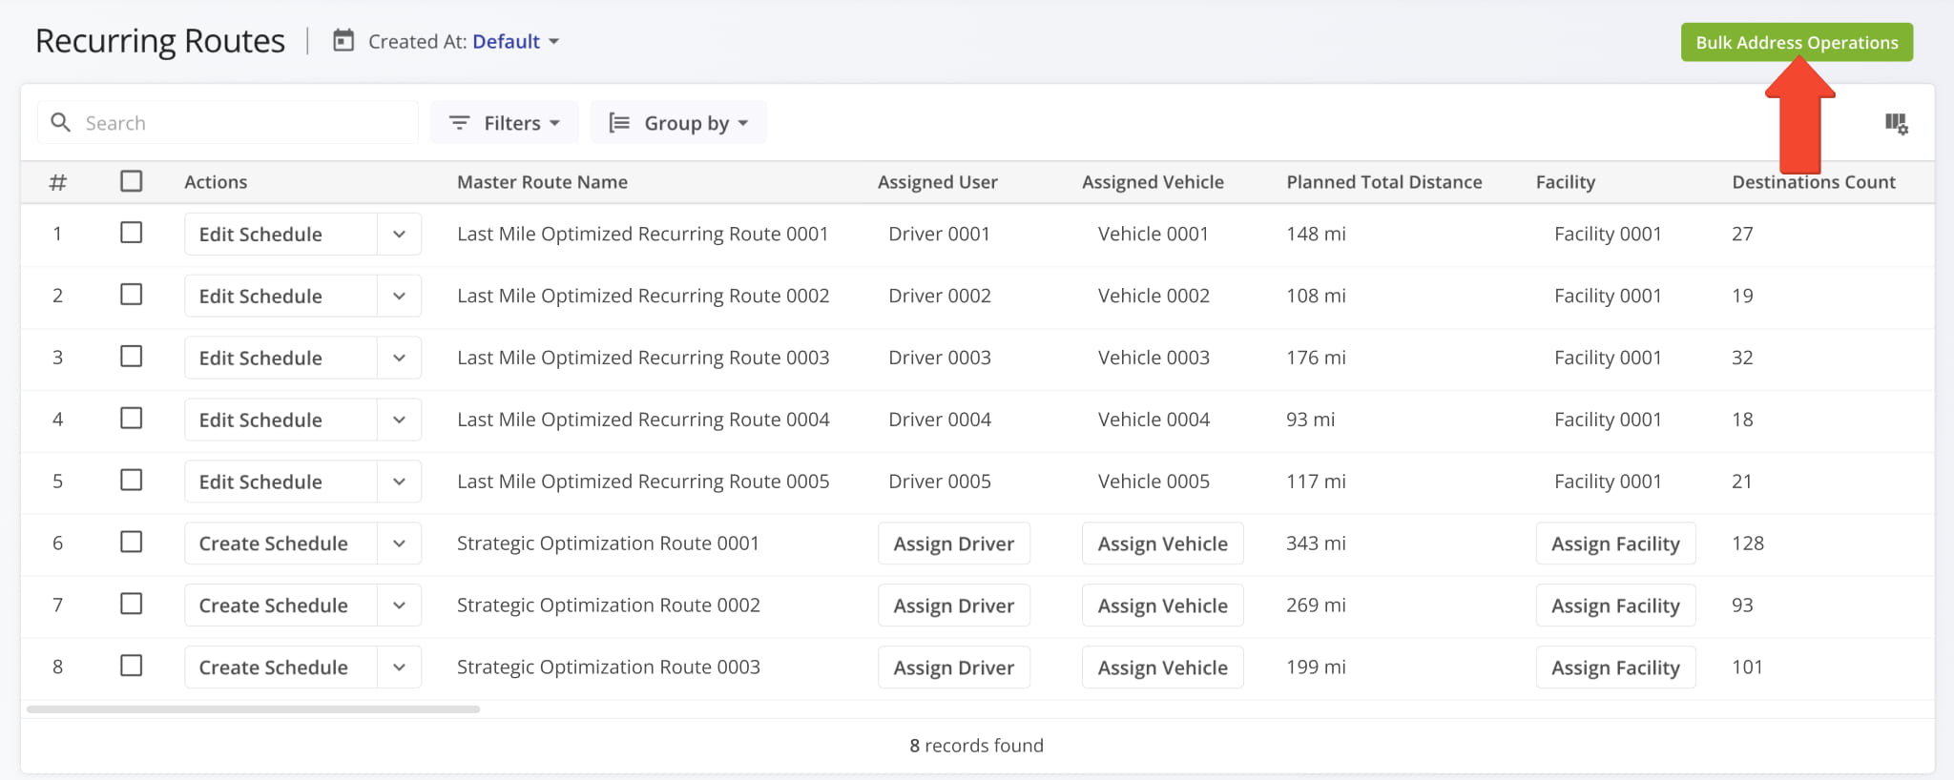Click the Destinations Count column header

pyautogui.click(x=1814, y=182)
